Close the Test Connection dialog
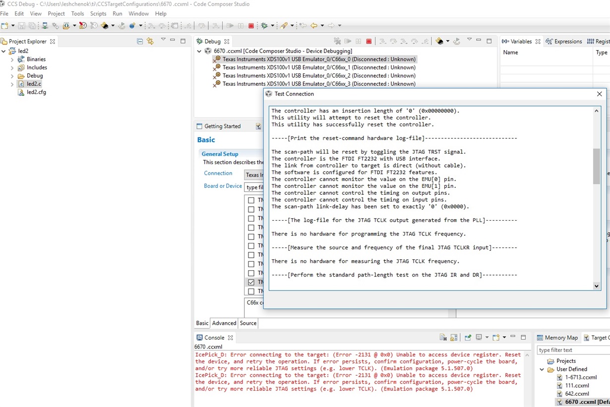 (599, 94)
